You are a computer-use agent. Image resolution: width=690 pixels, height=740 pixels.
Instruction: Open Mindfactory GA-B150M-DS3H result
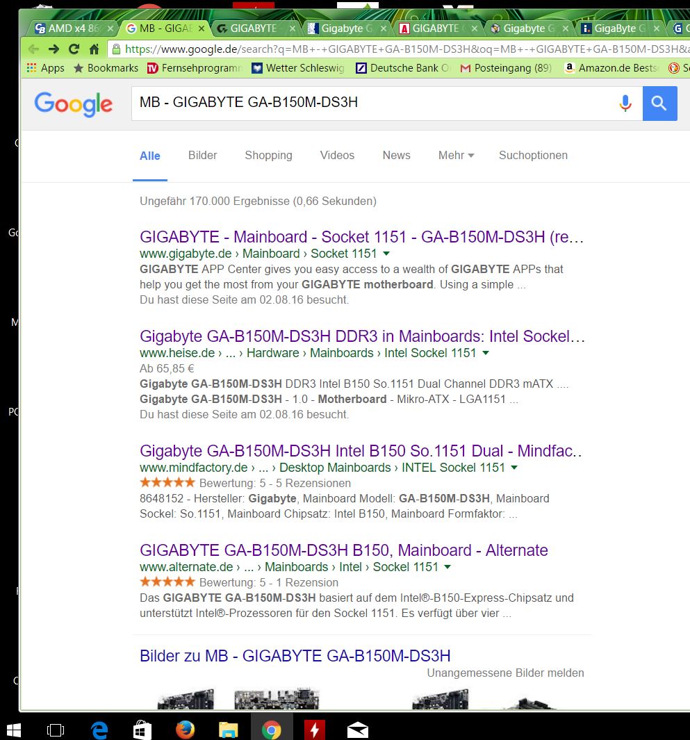361,451
